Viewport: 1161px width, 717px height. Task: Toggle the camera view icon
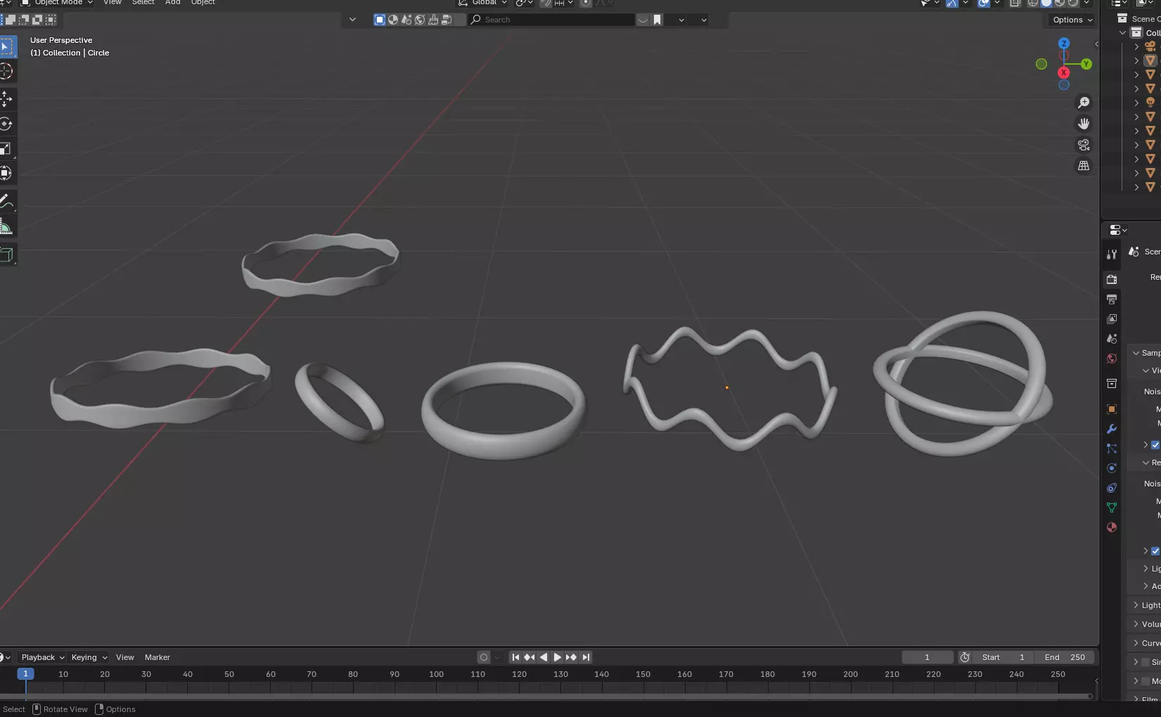pos(1084,145)
